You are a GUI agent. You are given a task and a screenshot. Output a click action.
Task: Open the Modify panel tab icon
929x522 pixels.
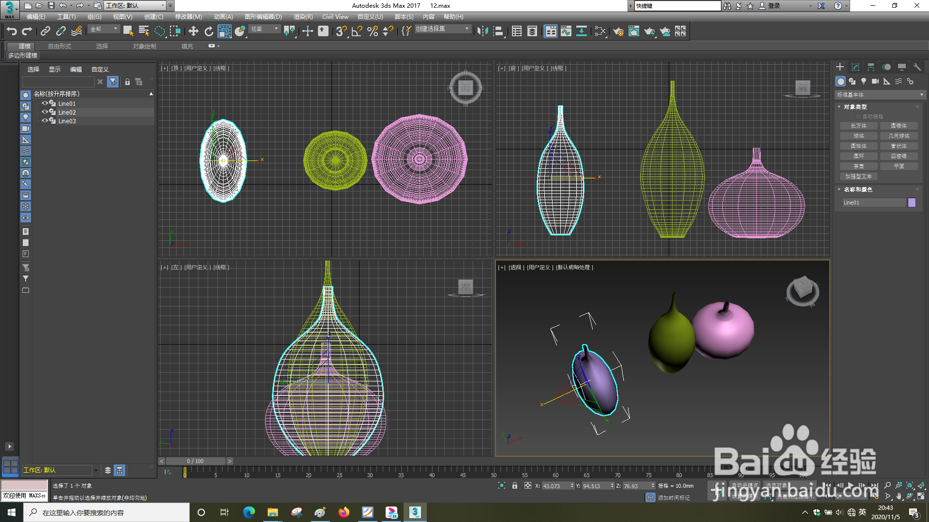[855, 67]
